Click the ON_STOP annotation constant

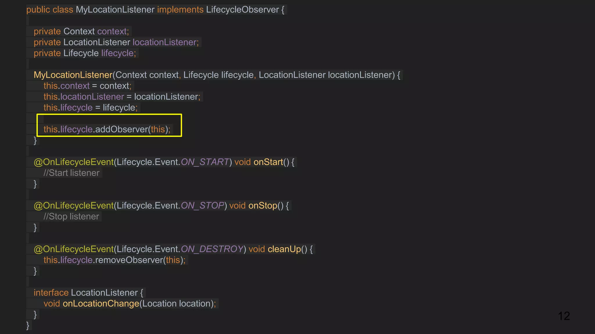(202, 206)
